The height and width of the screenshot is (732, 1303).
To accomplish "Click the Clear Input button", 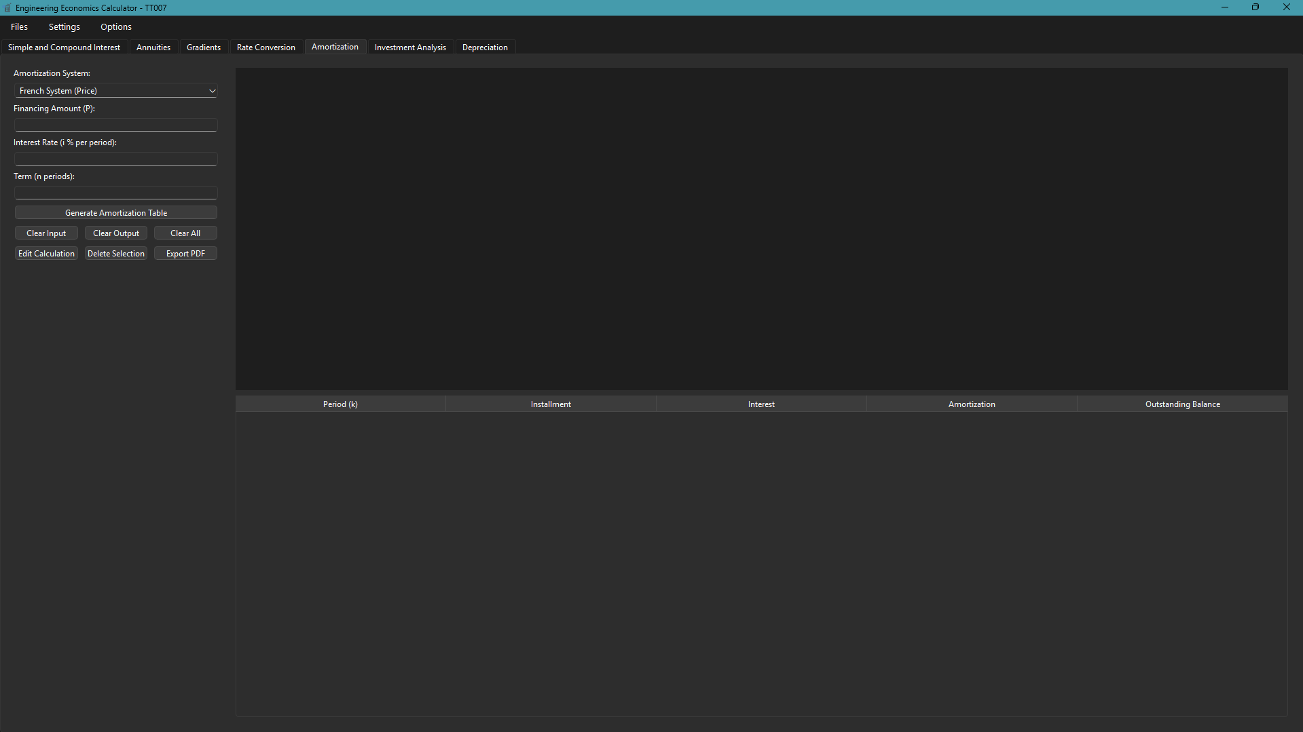I will (46, 233).
